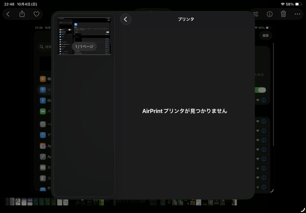Favorite the photo with the heart icon
The width and height of the screenshot is (306, 213).
coord(36,14)
